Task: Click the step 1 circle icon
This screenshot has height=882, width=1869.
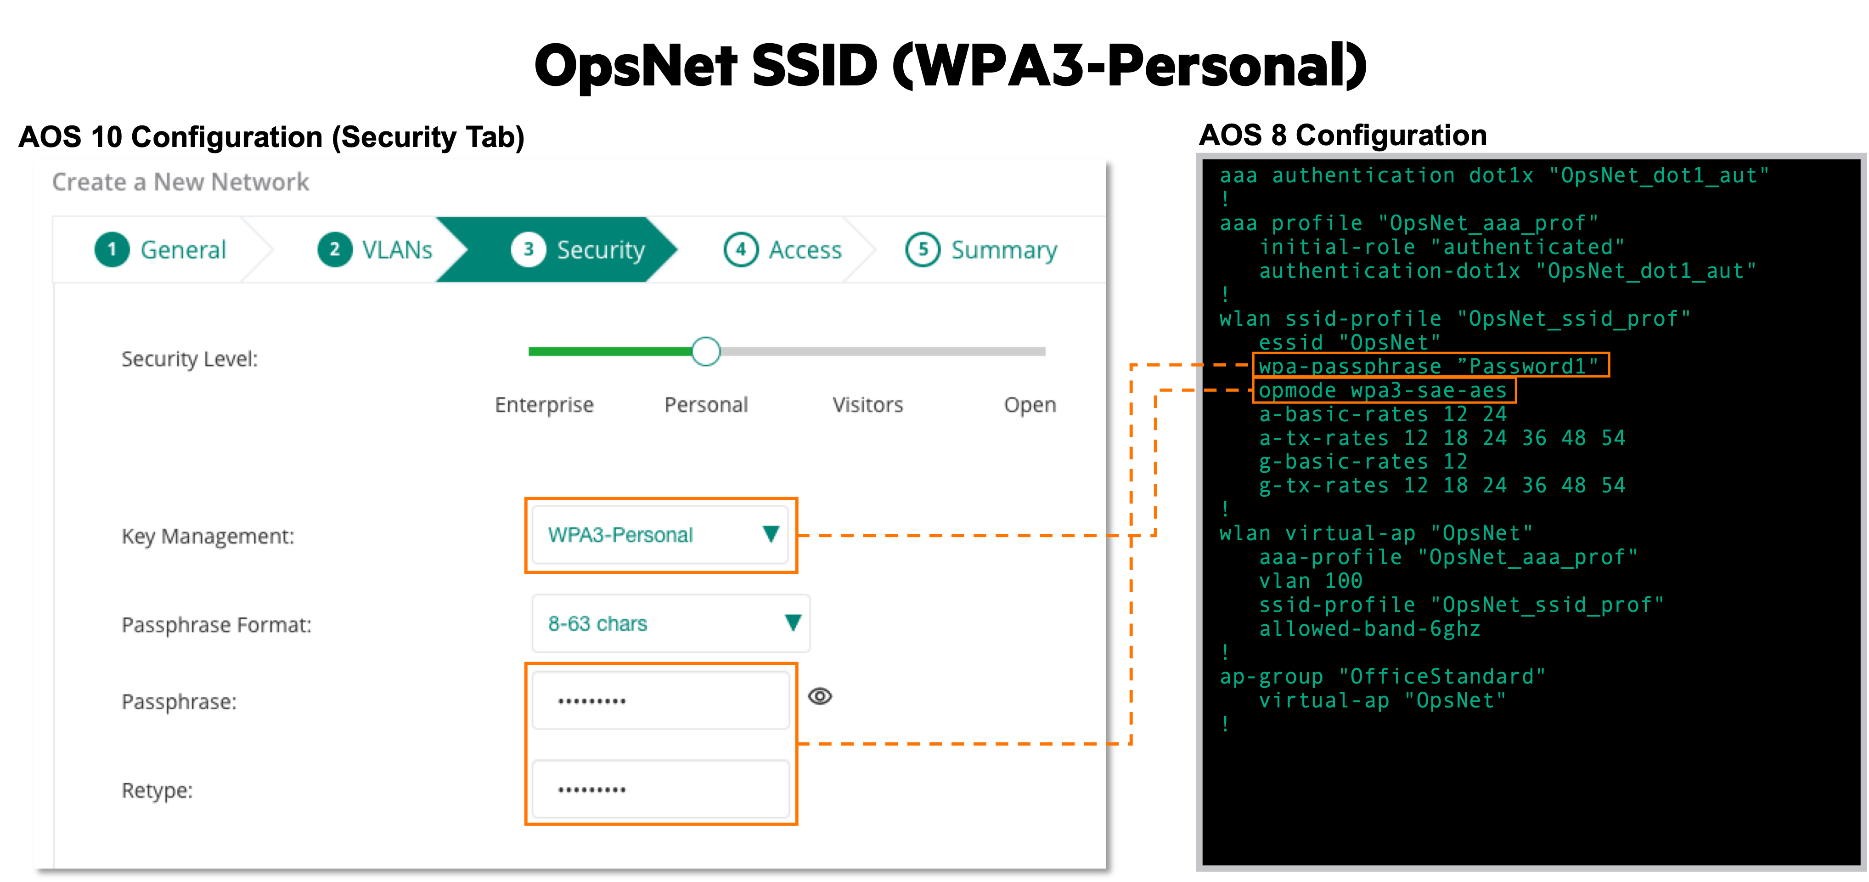Action: [112, 250]
